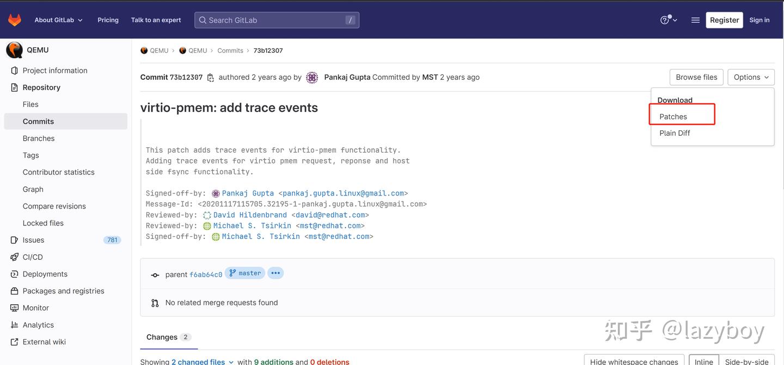The width and height of the screenshot is (784, 365).
Task: Open the Changes tab
Action: click(168, 337)
